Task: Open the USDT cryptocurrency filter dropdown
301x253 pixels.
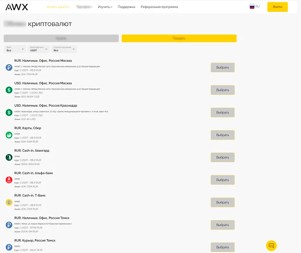Action: coord(39,49)
